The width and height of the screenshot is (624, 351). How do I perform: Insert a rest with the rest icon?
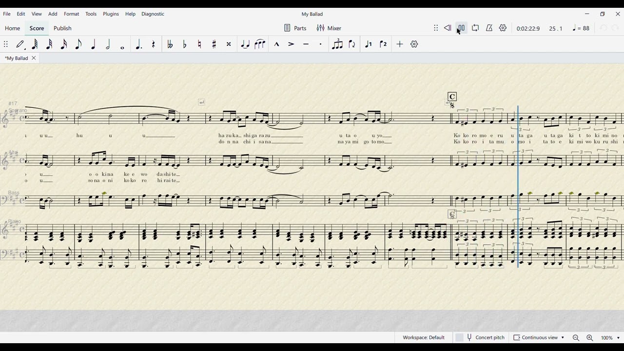[154, 44]
